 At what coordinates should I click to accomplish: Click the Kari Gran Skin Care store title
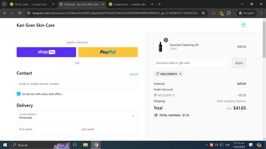(36, 25)
